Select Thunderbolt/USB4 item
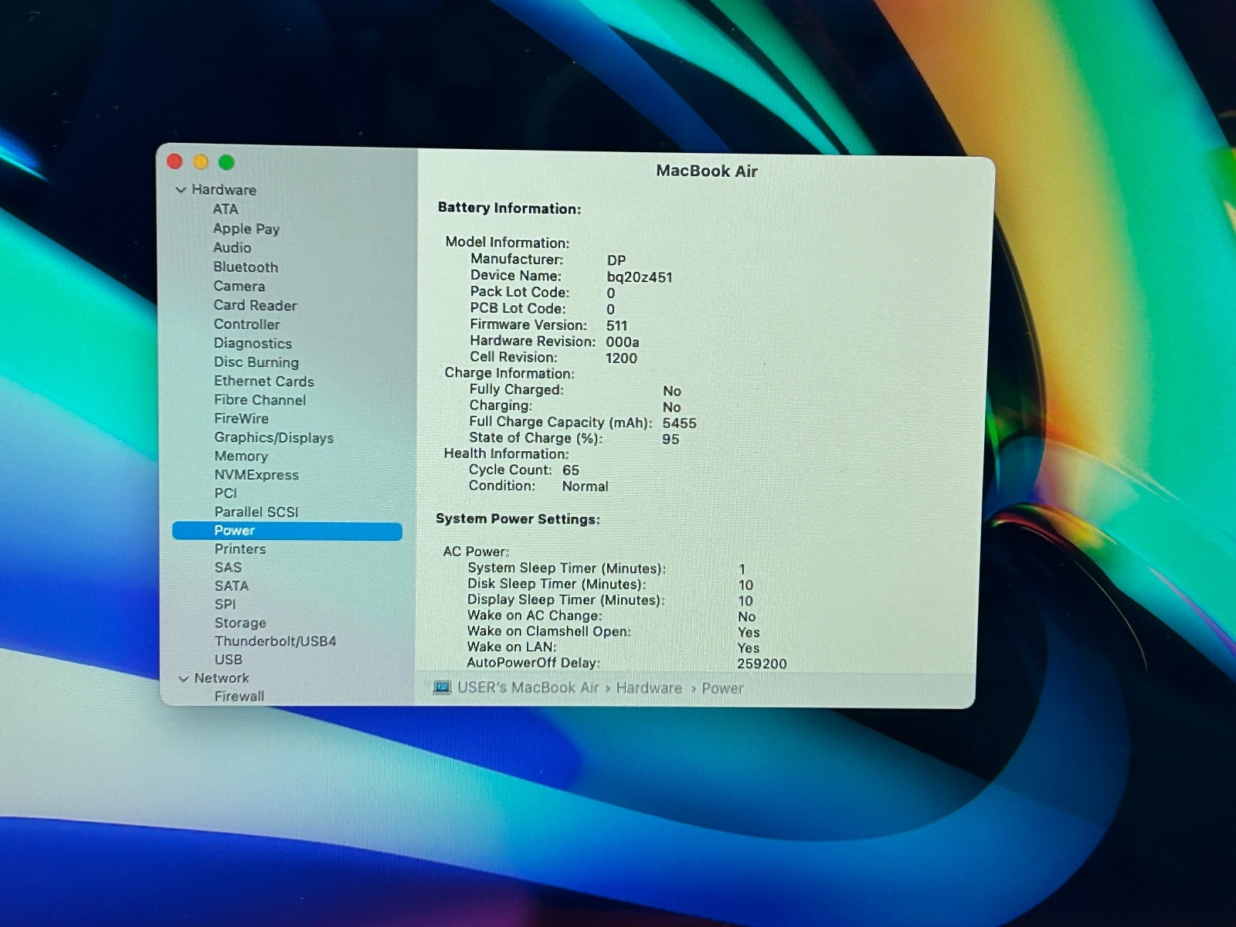Screen dimensions: 1236x927 (x=275, y=641)
